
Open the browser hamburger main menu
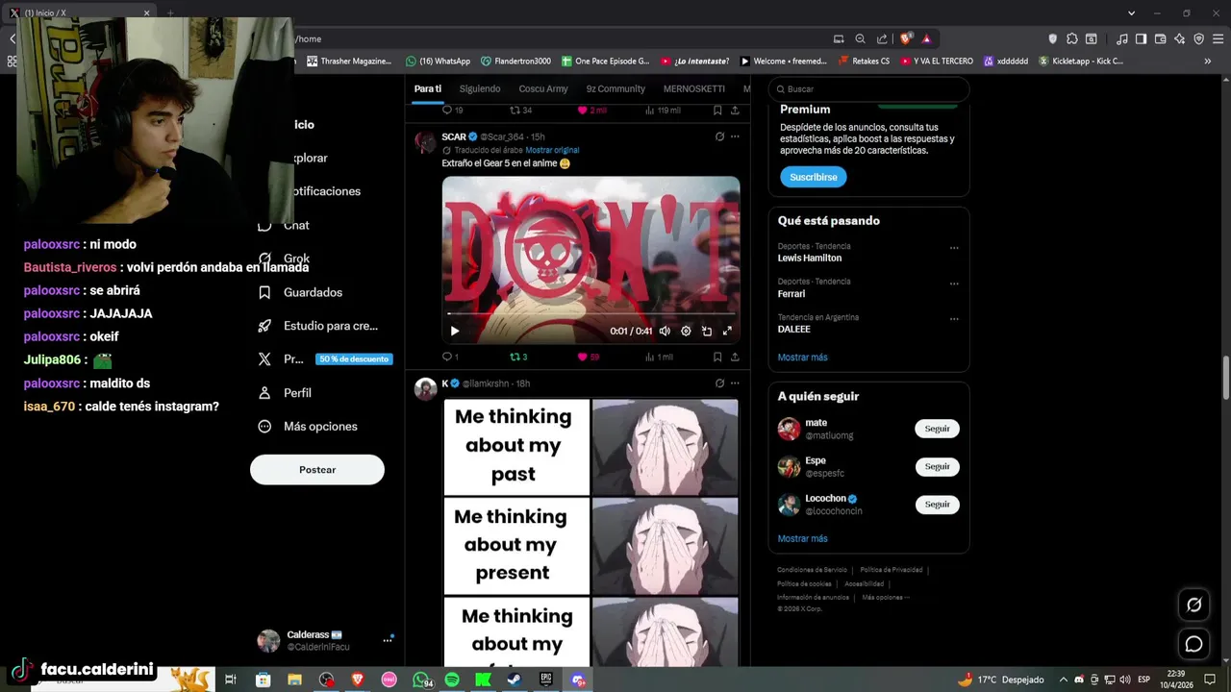click(1218, 38)
